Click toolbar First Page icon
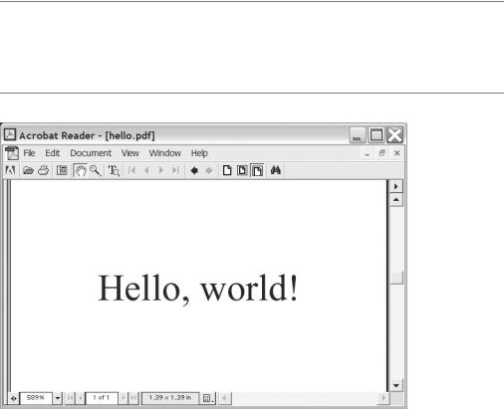Viewport: 504px width, 409px height. click(131, 170)
